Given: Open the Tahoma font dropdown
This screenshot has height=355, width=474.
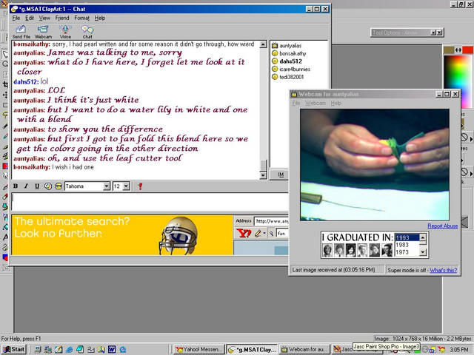Looking at the screenshot, I should point(107,186).
